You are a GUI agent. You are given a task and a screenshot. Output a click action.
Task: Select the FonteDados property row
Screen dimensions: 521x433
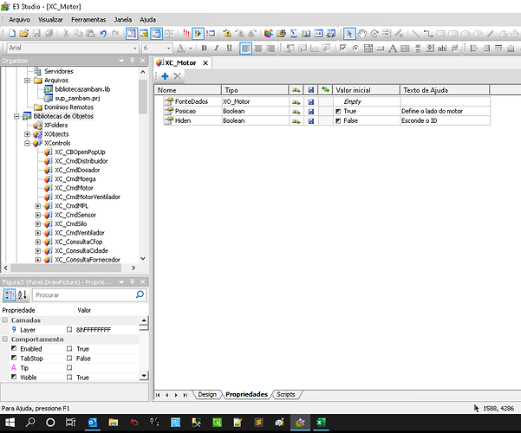point(327,101)
